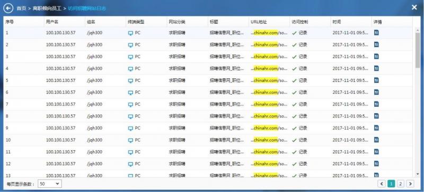Screen dimensions: 424x192
Task: Click scrollbar down arrow
Action: pos(418,174)
